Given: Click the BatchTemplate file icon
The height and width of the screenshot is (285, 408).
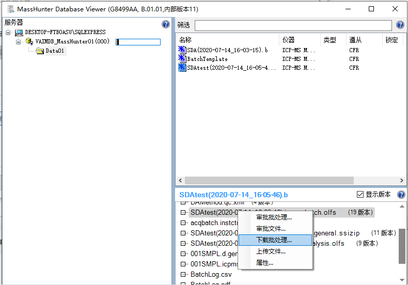Looking at the screenshot, I should tap(182, 59).
